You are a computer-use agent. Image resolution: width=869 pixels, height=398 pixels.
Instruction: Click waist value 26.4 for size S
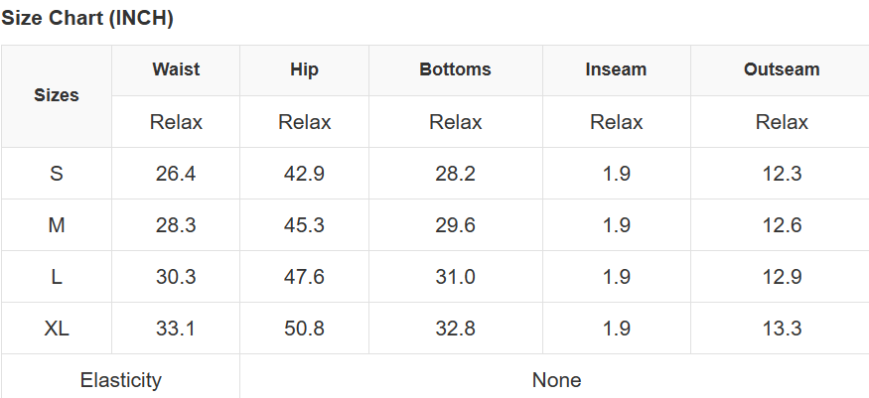(x=176, y=174)
